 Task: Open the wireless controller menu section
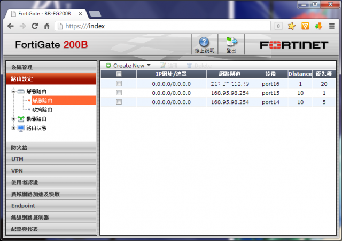tap(51, 217)
